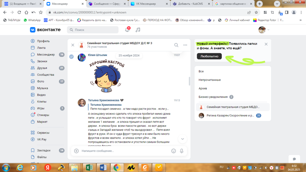
Task: Bookmark this page with the star icon
Action: 256,13
